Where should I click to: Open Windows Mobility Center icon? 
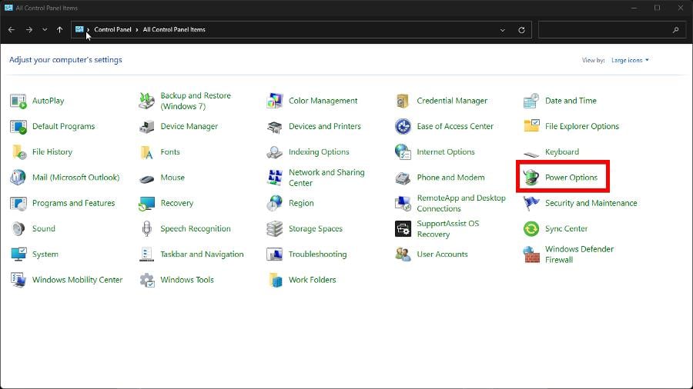pyautogui.click(x=18, y=280)
